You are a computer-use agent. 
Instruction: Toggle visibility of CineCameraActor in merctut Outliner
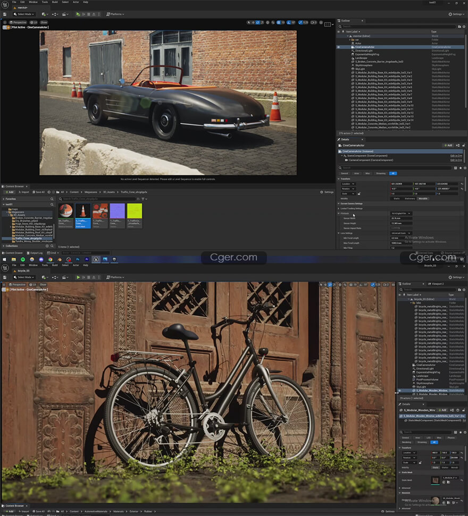tap(338, 47)
